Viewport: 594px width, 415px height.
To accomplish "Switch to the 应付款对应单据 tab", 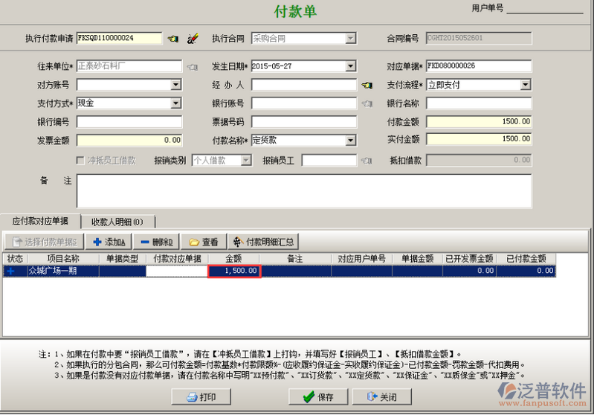I will tap(40, 221).
